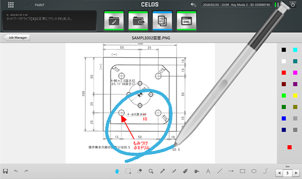Select the magnifier zoom tool
The height and width of the screenshot is (179, 302).
coord(151,171)
